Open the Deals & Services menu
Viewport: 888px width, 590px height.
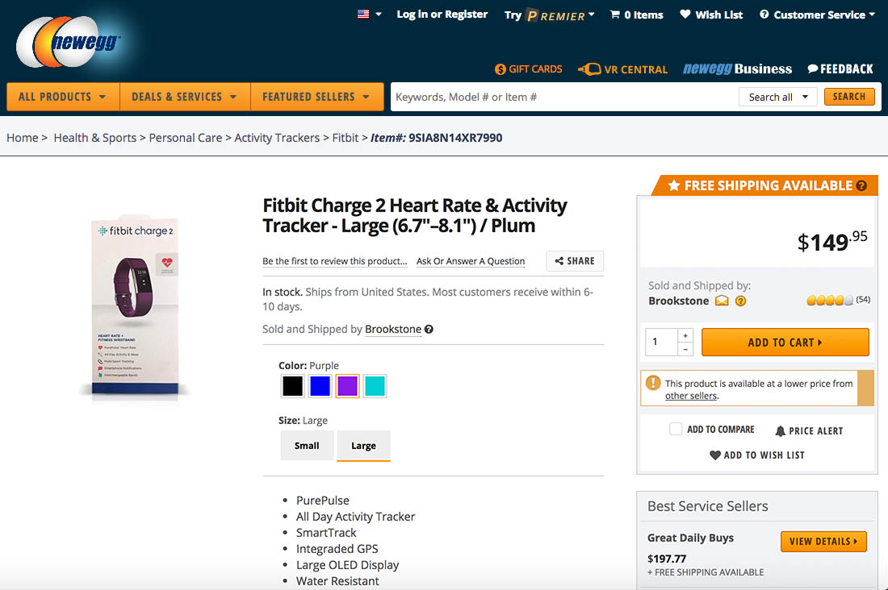(x=184, y=97)
